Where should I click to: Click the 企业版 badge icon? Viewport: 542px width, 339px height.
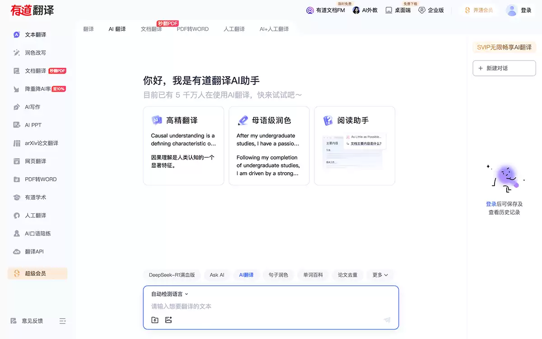pos(422,10)
